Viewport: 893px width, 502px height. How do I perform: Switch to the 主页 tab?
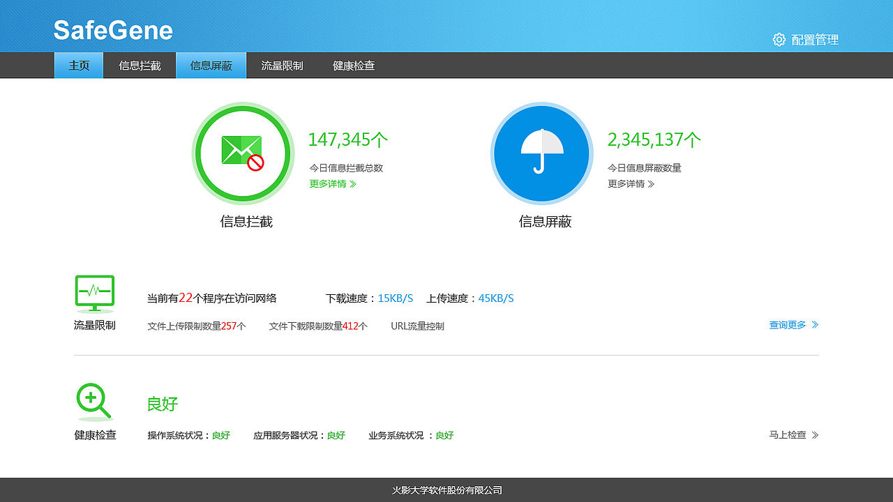coord(79,66)
